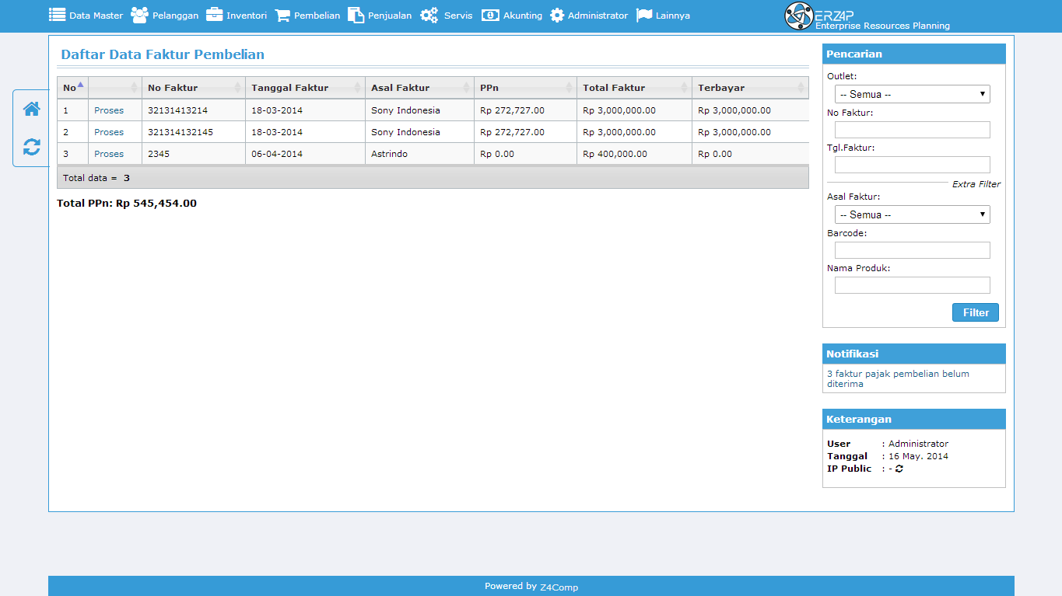Click the 06-04-2014 date cell
The height and width of the screenshot is (596, 1062).
pyautogui.click(x=305, y=154)
